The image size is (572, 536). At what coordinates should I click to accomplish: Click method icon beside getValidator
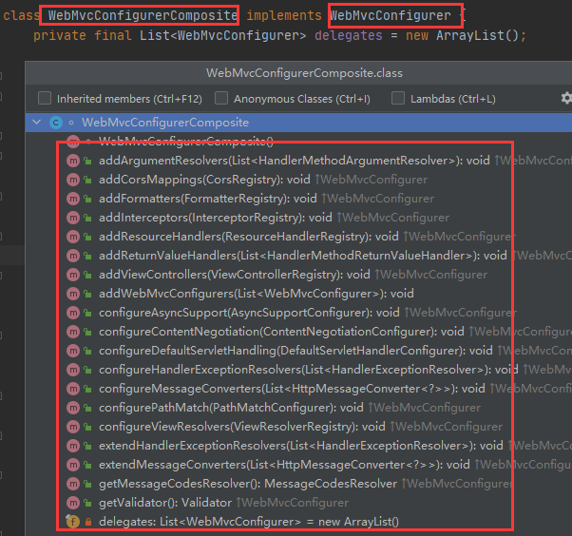point(73,502)
